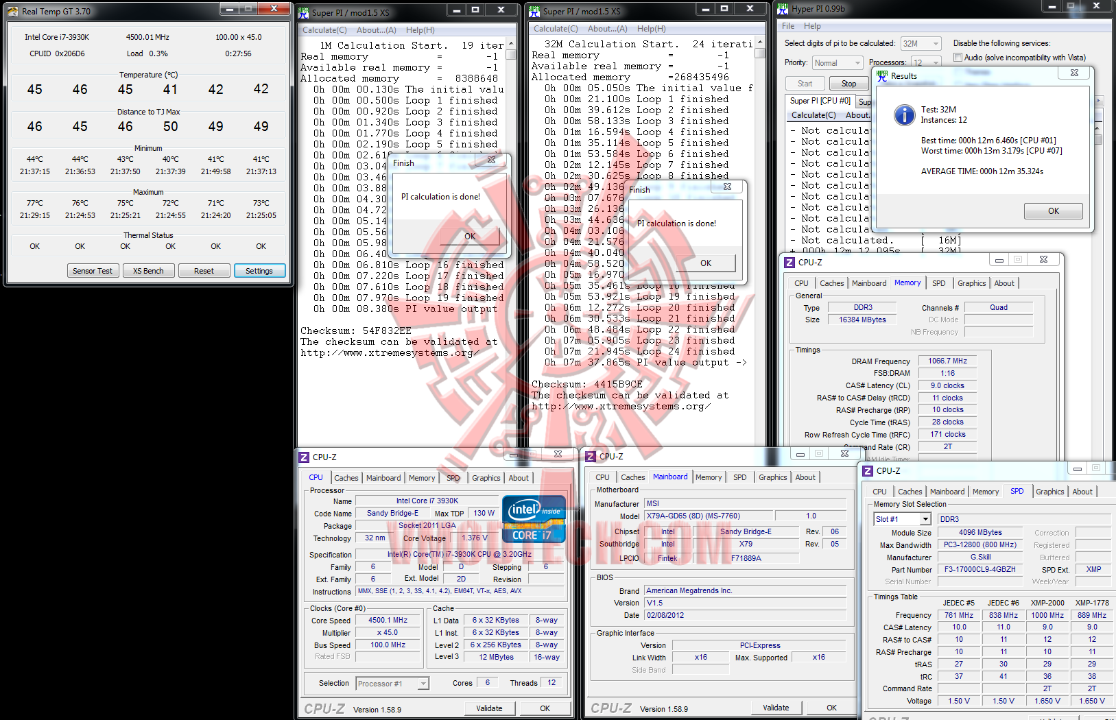Click the CPU-Z CPU window title icon
Image resolution: width=1116 pixels, height=720 pixels.
[305, 457]
